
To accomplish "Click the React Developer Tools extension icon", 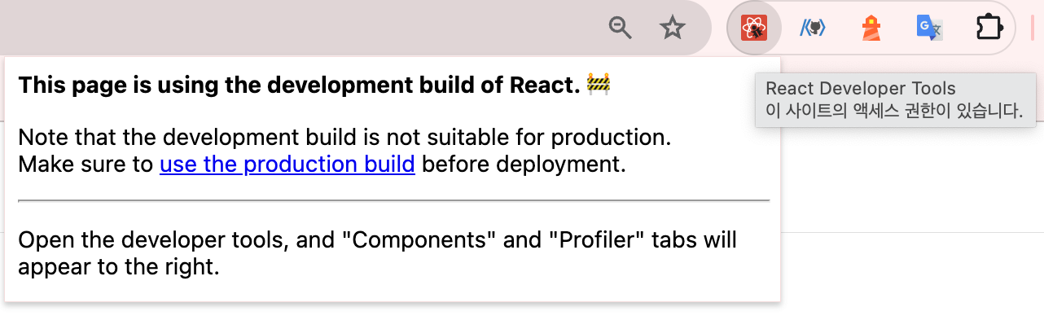I will click(755, 29).
